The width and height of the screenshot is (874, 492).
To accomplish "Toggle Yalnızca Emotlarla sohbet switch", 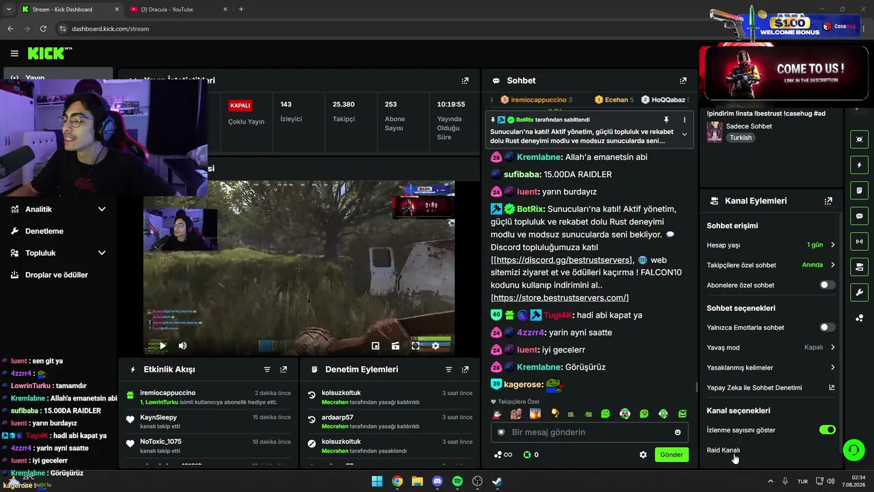I will pos(827,327).
